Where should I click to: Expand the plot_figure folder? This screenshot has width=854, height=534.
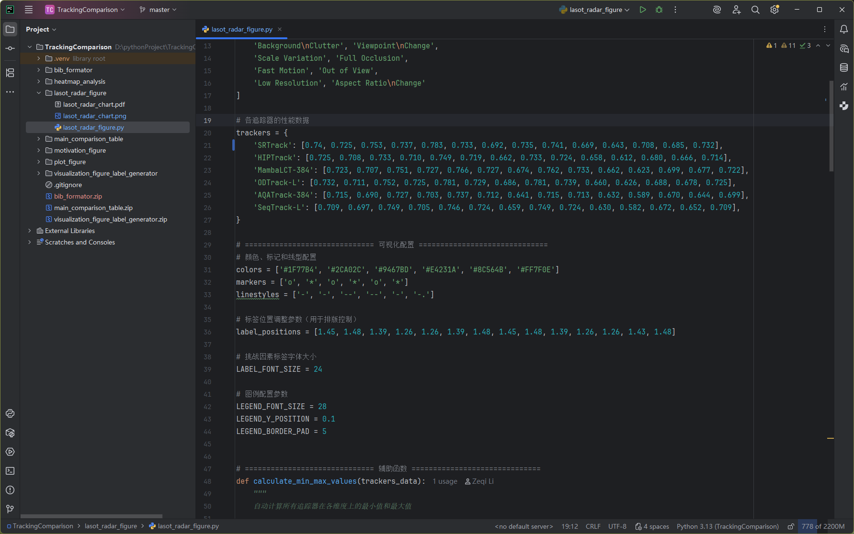[x=39, y=162]
